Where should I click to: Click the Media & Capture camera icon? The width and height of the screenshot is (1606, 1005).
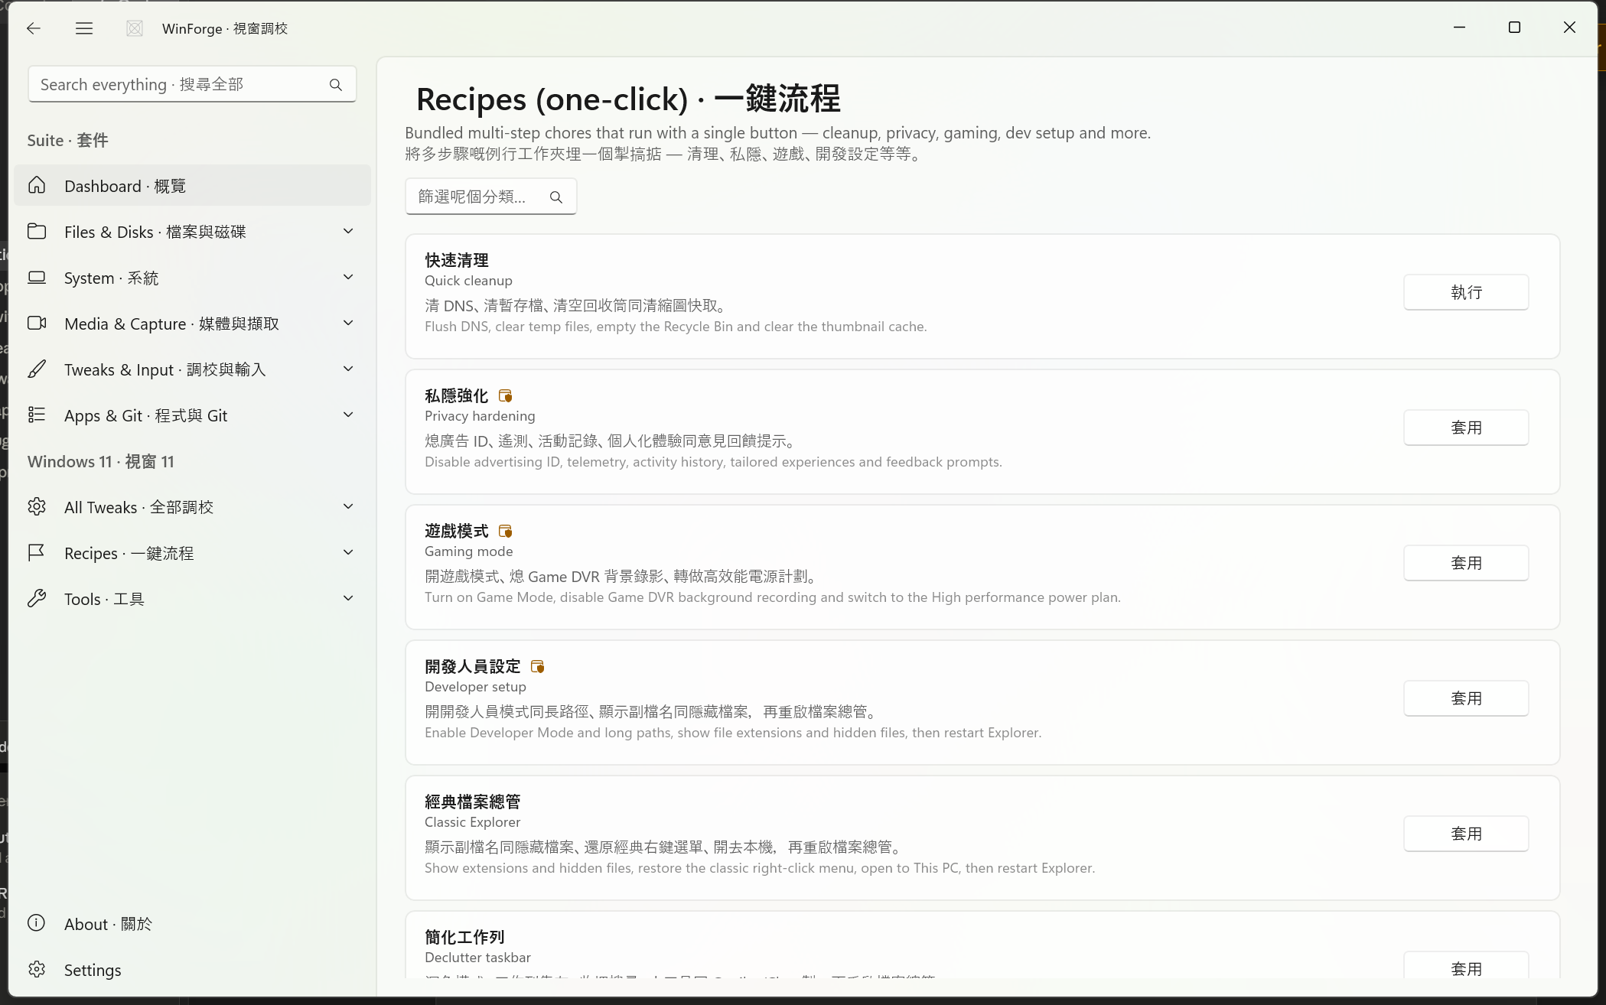pyautogui.click(x=37, y=323)
